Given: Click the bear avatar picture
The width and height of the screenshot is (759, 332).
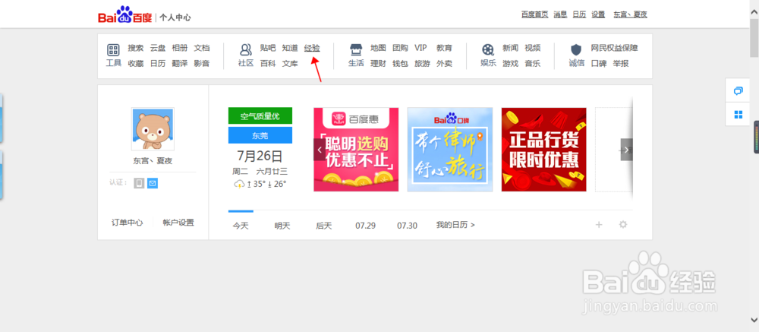Looking at the screenshot, I should pos(153,129).
